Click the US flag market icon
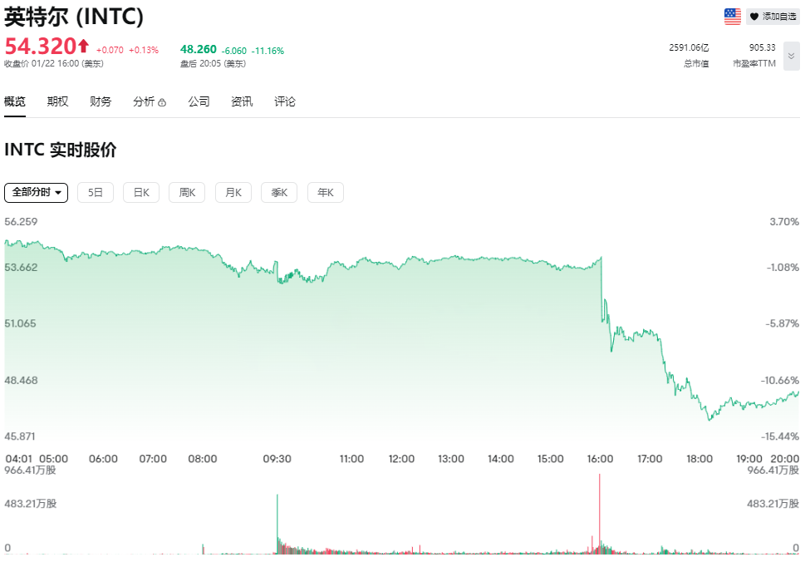810x562 pixels. (732, 15)
